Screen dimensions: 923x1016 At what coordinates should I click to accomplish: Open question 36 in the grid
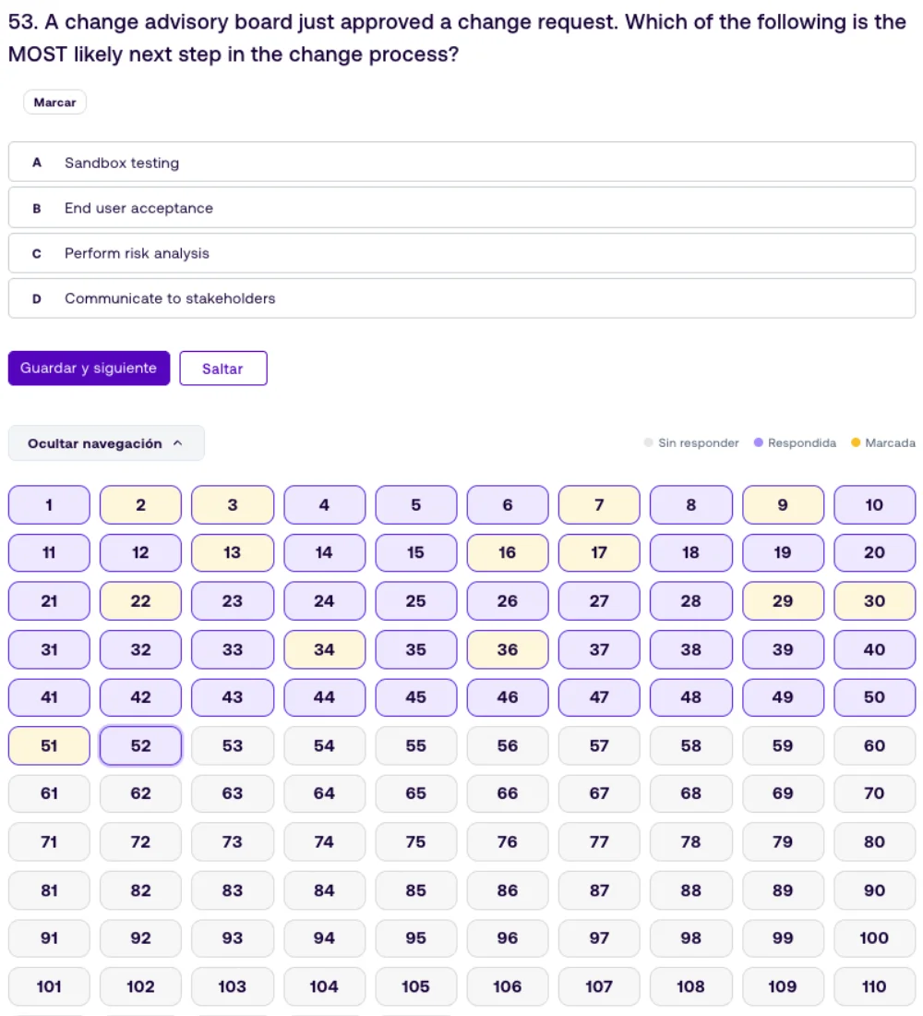tap(507, 649)
